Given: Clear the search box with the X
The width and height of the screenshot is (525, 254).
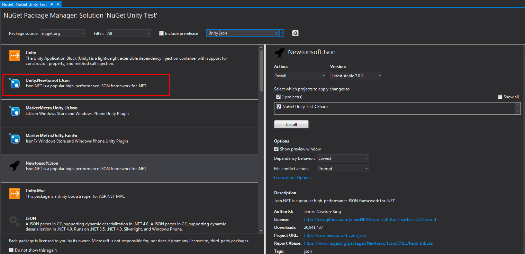Looking at the screenshot, I should coord(277,33).
